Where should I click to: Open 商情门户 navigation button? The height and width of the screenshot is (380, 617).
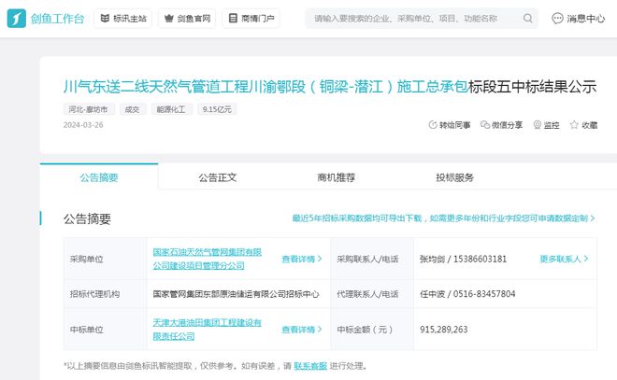click(251, 19)
